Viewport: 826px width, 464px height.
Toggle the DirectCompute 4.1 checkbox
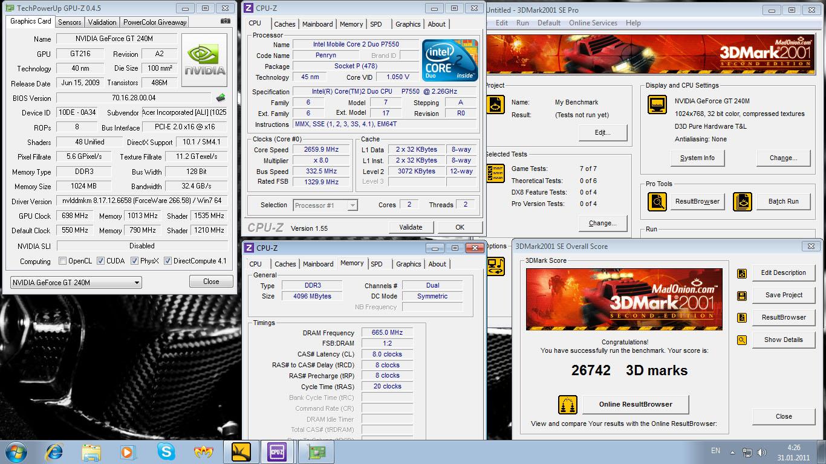point(167,261)
